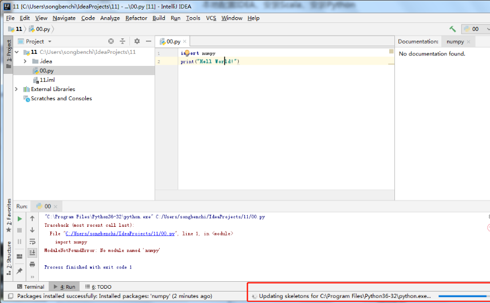Viewport: 490px width, 303px height.
Task: Click the Down stack trace arrow
Action: 32,230
